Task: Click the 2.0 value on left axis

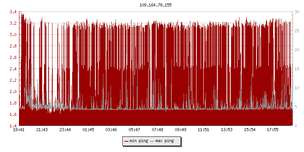Action: (13, 92)
